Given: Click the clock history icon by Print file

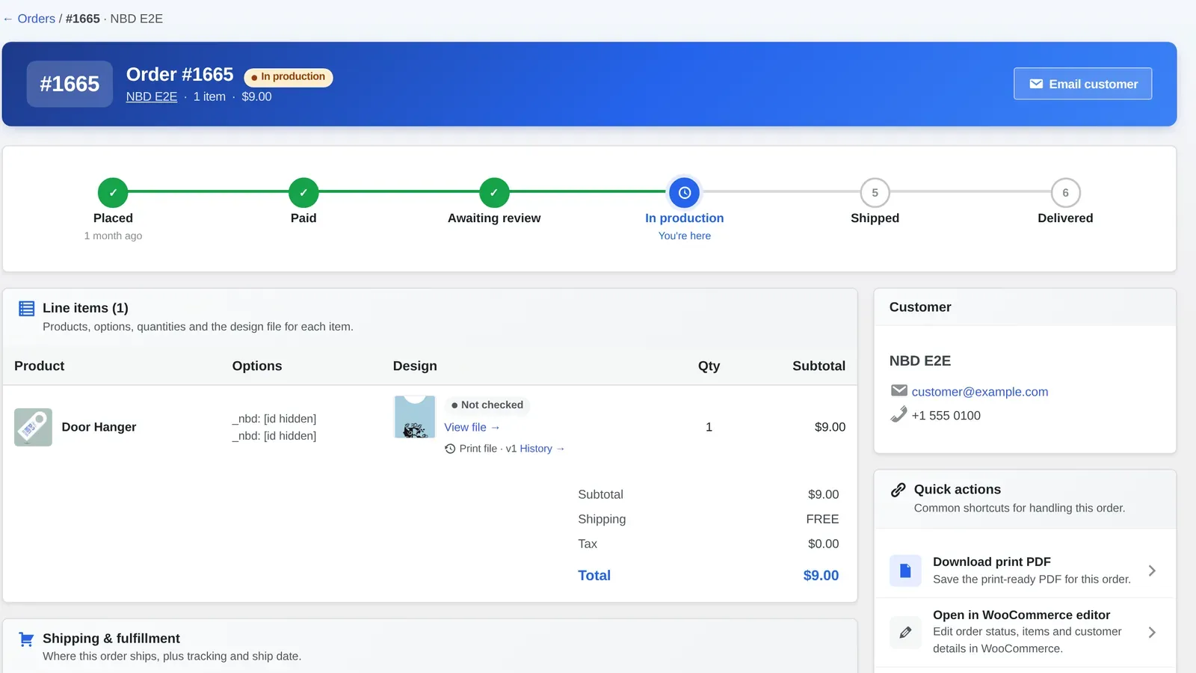Looking at the screenshot, I should 450,449.
